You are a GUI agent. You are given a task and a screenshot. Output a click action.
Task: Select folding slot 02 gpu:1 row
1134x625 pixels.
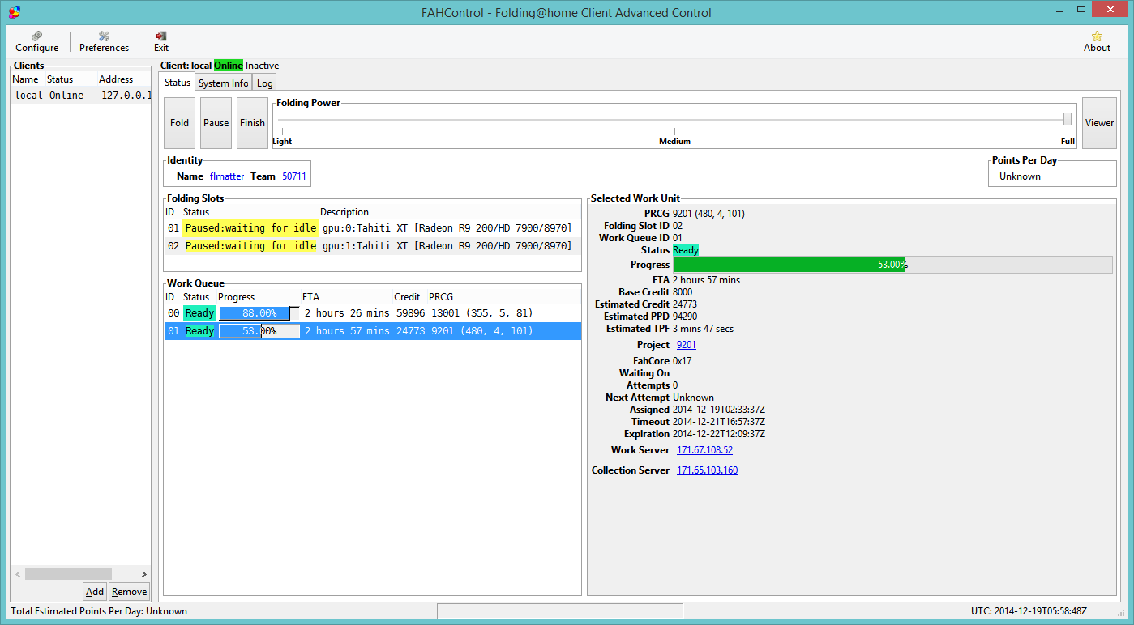(x=373, y=246)
